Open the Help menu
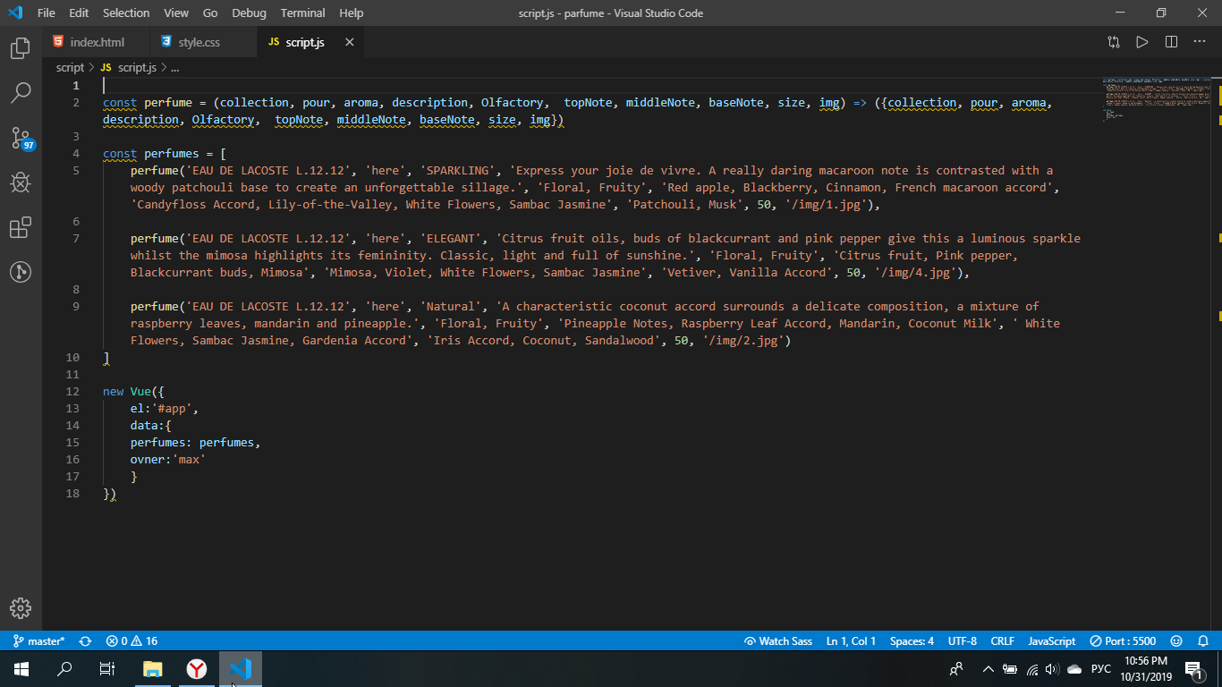The height and width of the screenshot is (687, 1222). click(x=352, y=13)
